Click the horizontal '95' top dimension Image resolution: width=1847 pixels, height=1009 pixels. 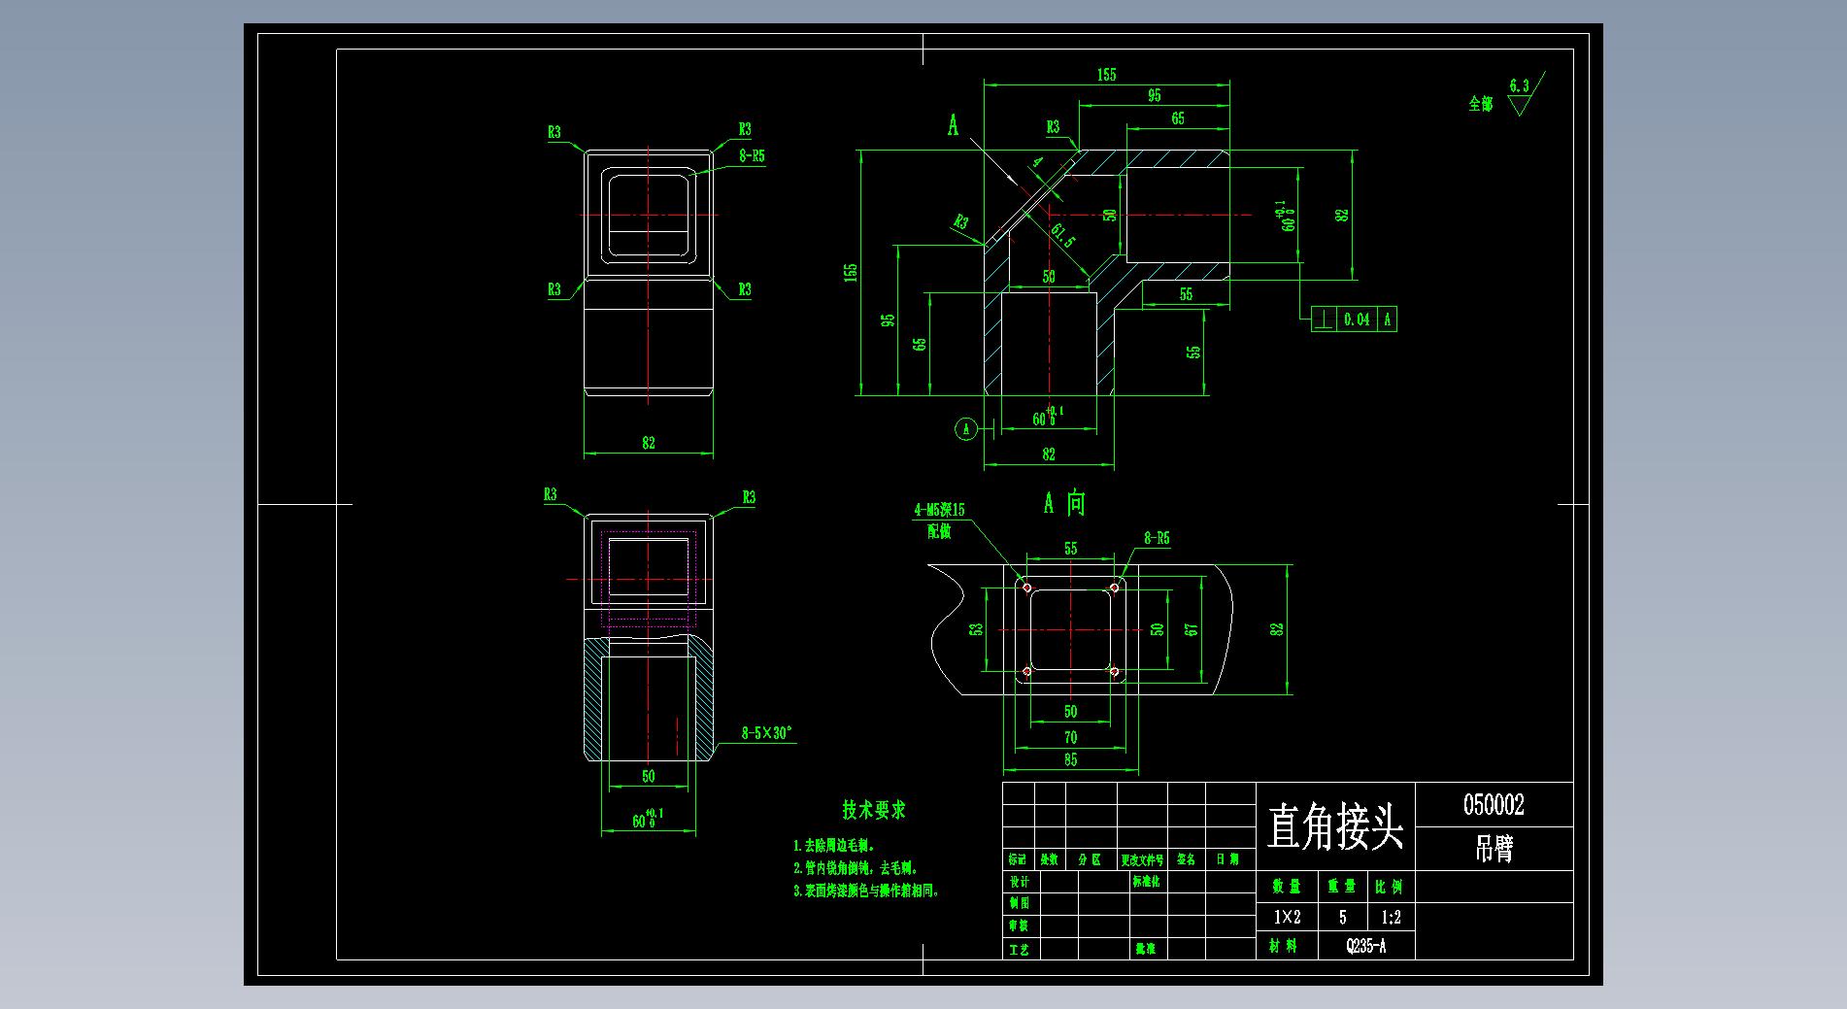1154,95
